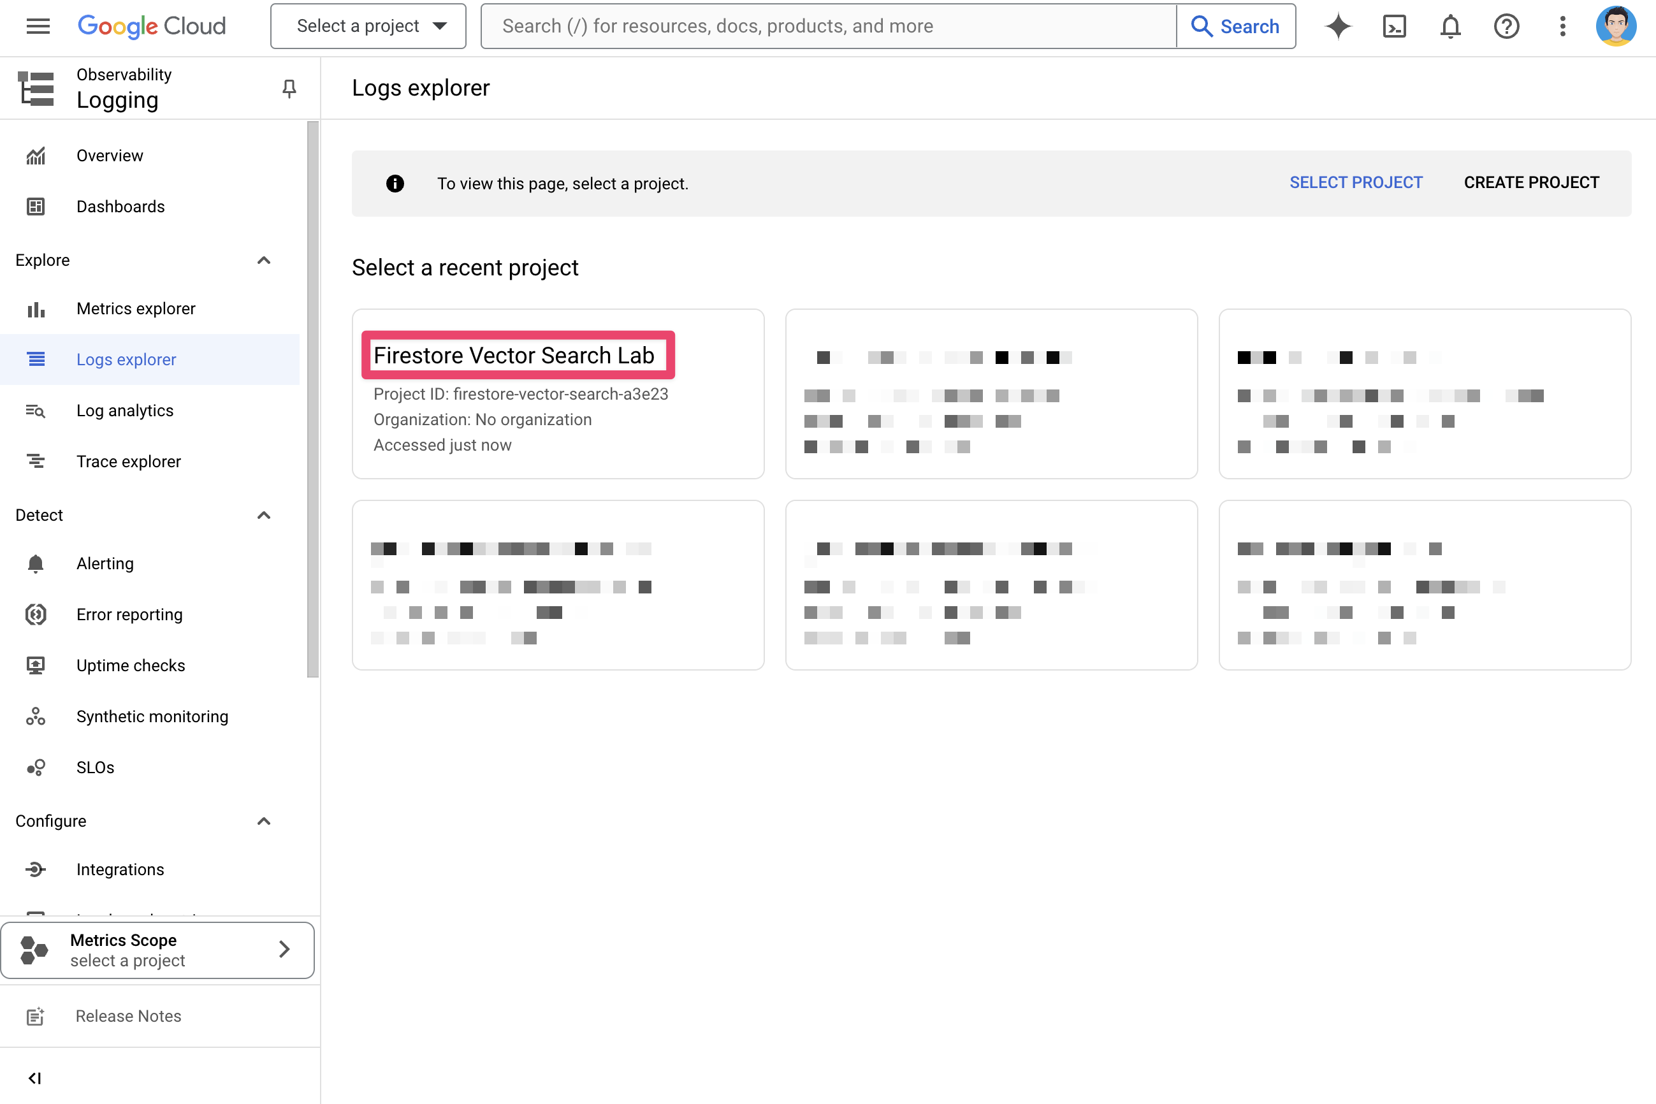This screenshot has height=1104, width=1656.
Task: Click the SLOs sidebar icon
Action: click(34, 766)
